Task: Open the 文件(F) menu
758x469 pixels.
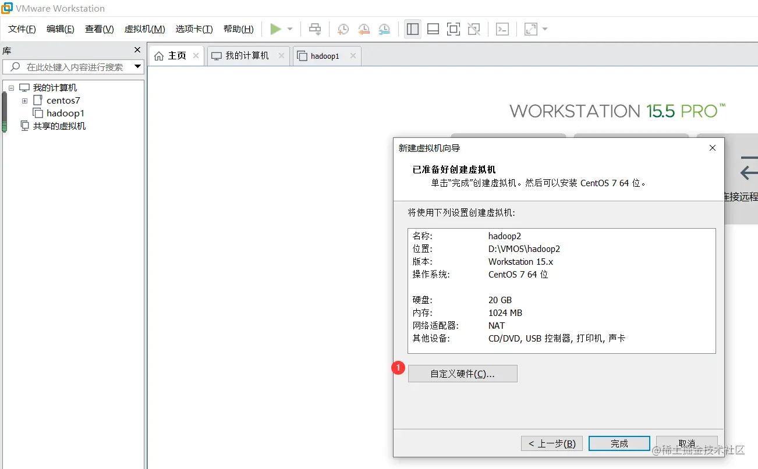Action: [22, 29]
